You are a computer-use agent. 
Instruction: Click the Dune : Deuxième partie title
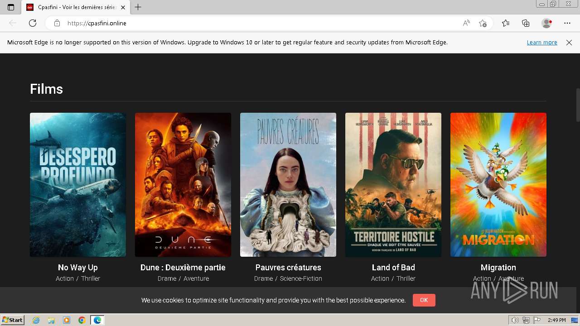183,268
